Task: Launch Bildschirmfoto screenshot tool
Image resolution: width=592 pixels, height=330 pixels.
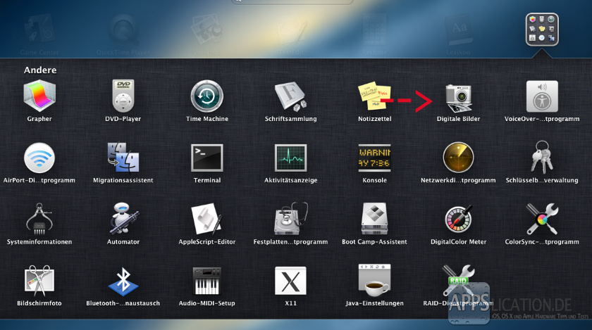Action: coord(39,280)
